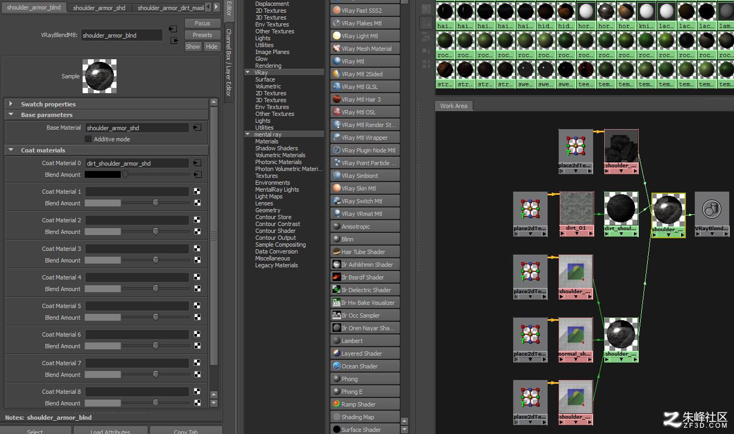Go to the Base Material input connection
The height and width of the screenshot is (434, 734).
(197, 128)
